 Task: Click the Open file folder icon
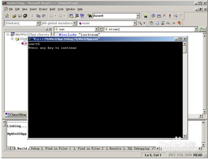(14, 16)
